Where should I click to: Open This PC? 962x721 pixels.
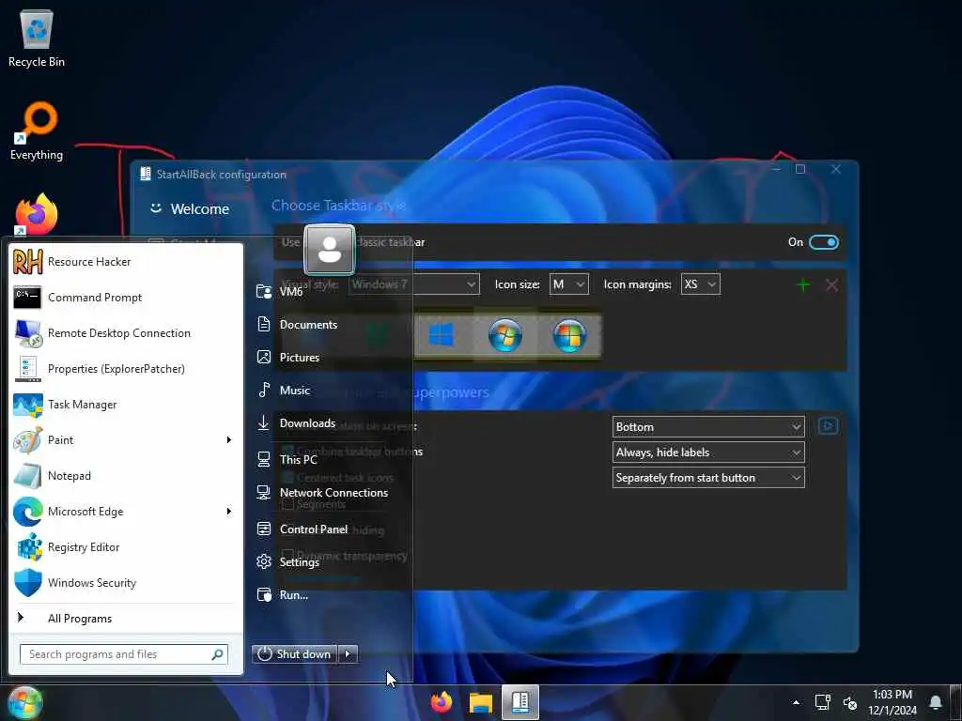[x=287, y=459]
